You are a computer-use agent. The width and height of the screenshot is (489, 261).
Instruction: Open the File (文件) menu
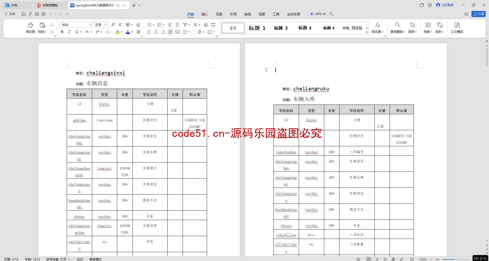(10, 14)
